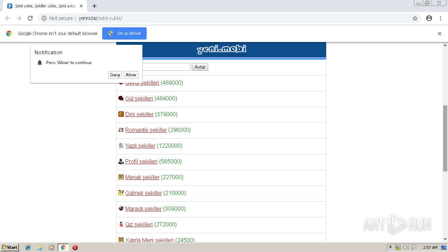
Task: Click into the search input field
Action: pyautogui.click(x=166, y=67)
